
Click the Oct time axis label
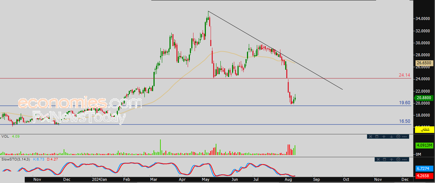346,179
